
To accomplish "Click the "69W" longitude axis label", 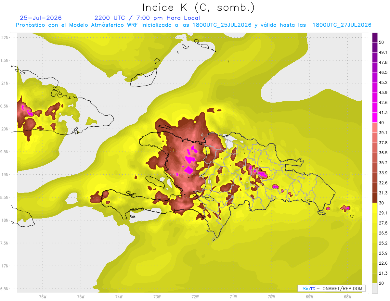I will coord(309,296).
